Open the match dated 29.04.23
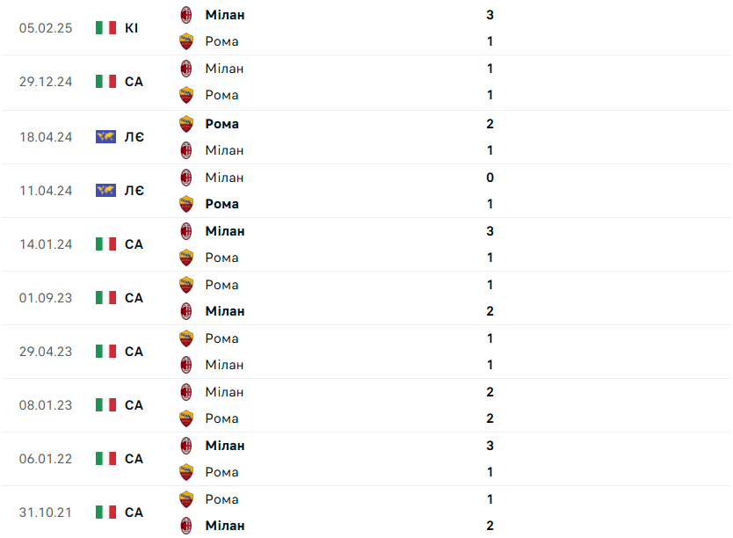Image resolution: width=733 pixels, height=538 pixels. click(x=366, y=352)
